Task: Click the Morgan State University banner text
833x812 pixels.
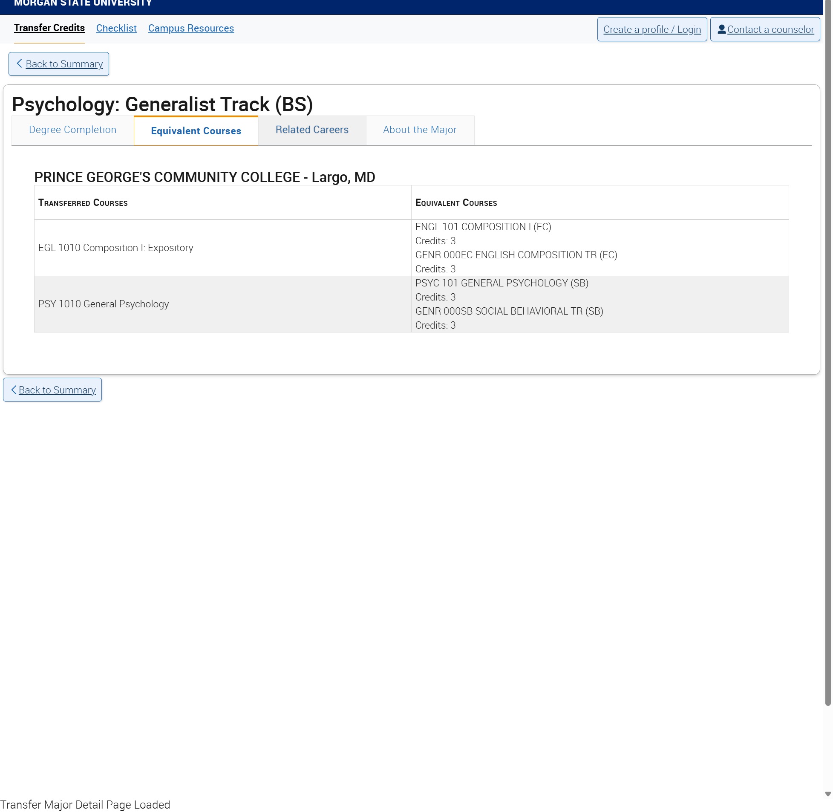Action: point(83,3)
